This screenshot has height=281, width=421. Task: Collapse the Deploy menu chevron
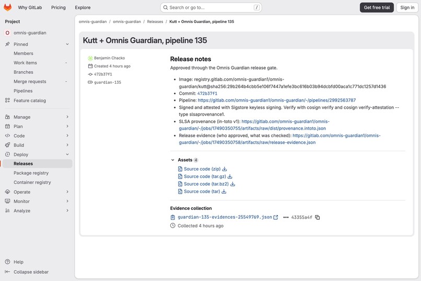click(67, 154)
